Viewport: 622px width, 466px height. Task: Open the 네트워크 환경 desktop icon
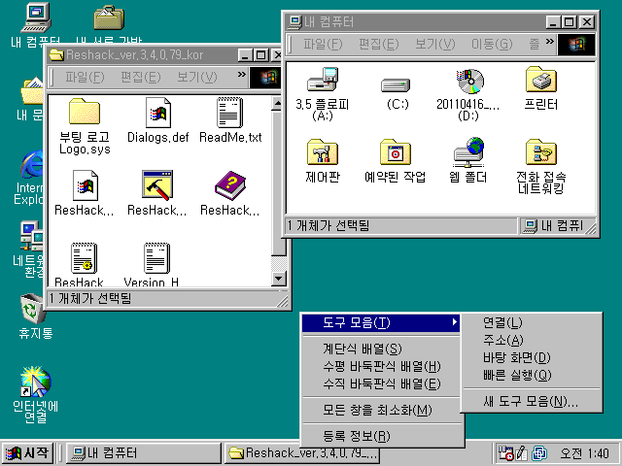[32, 236]
